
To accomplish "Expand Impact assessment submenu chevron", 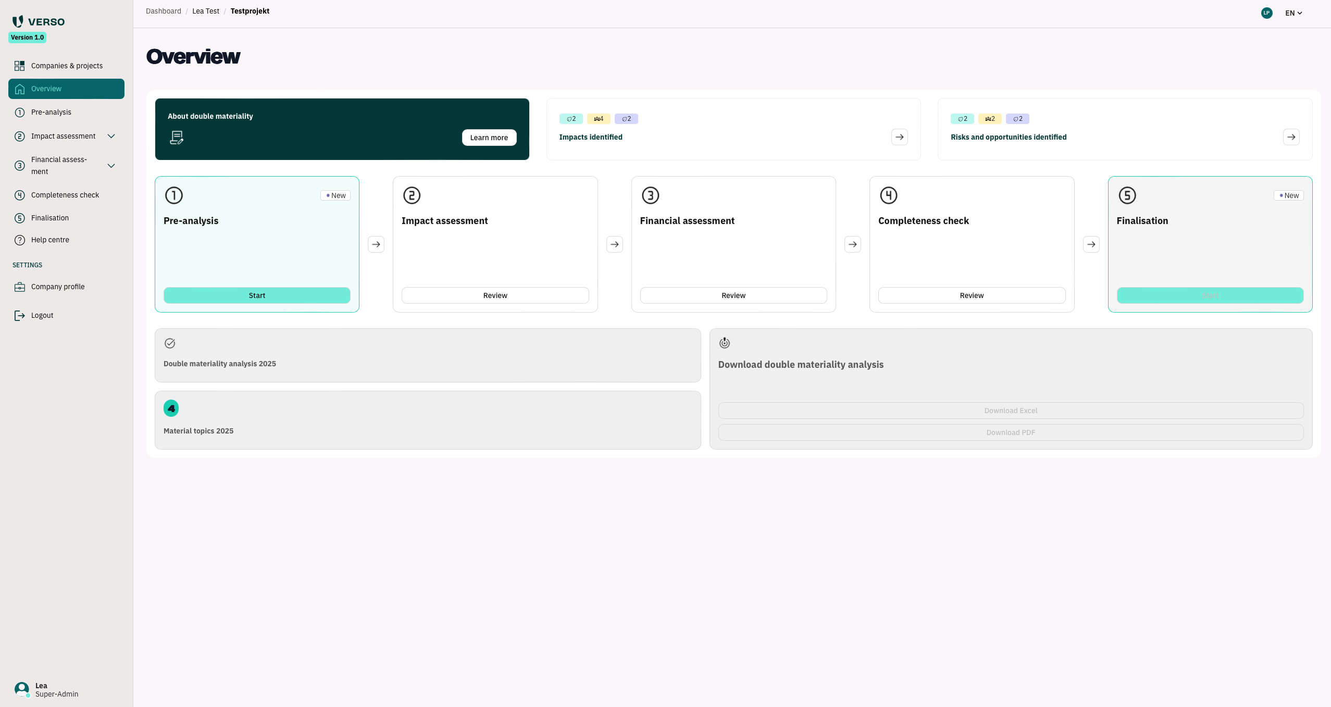I will 111,137.
